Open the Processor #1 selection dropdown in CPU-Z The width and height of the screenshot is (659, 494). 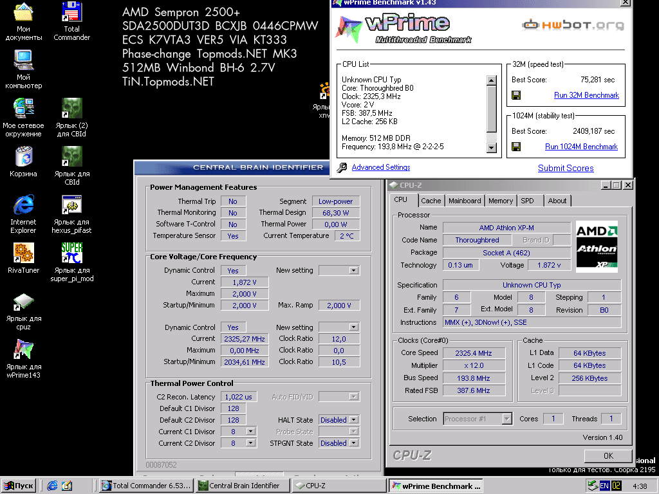tap(507, 419)
